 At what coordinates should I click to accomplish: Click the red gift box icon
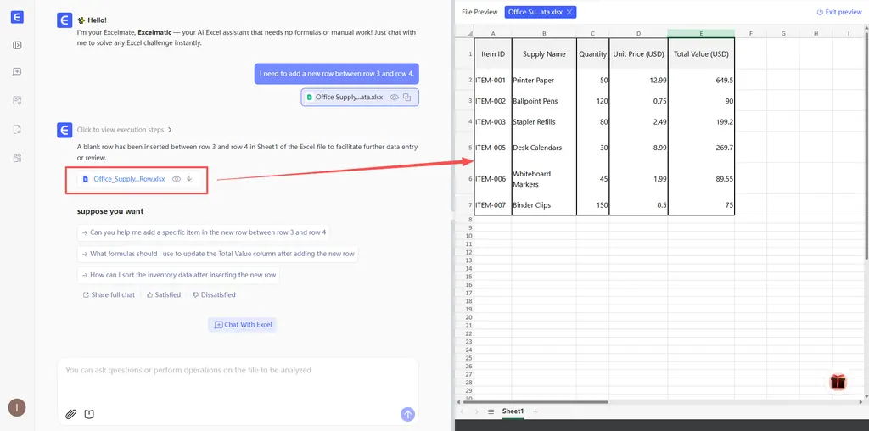[838, 382]
